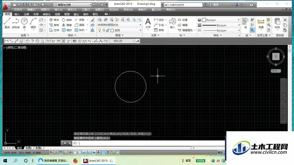Switch to the 布局1 layout tab
Screen dimensions: 294x165
[x=29, y=148]
